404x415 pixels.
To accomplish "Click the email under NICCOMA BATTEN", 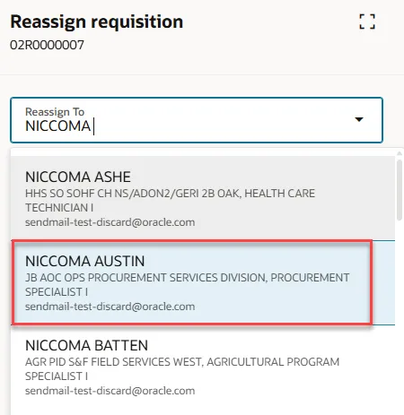I will 110,391.
